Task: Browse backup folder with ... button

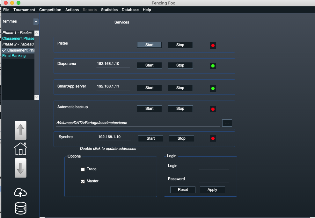Action: pos(227,123)
